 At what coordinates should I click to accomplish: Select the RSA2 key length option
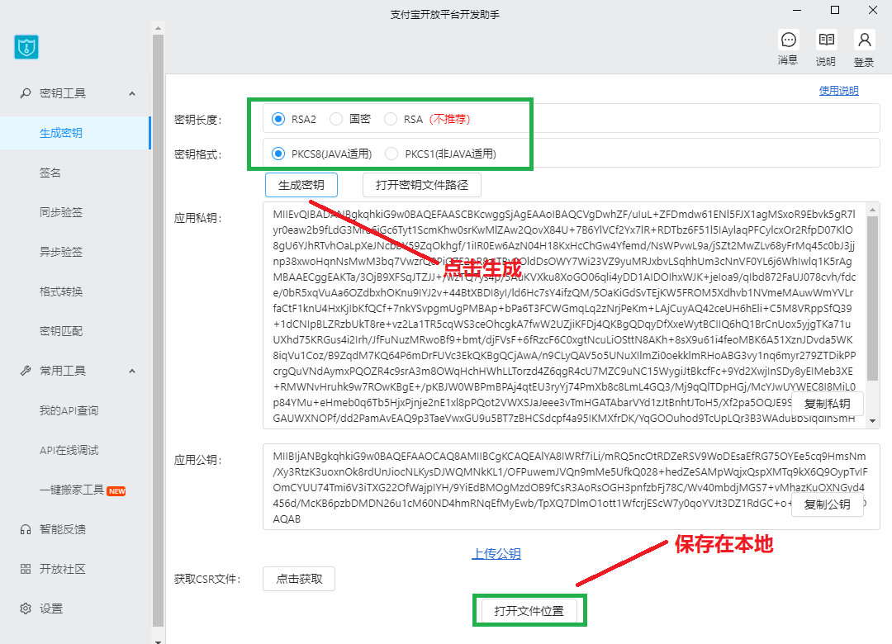pos(278,119)
